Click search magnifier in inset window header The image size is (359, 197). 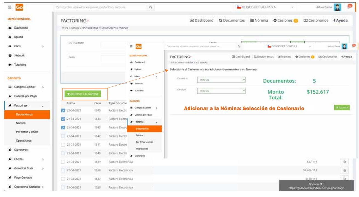[x=239, y=46]
